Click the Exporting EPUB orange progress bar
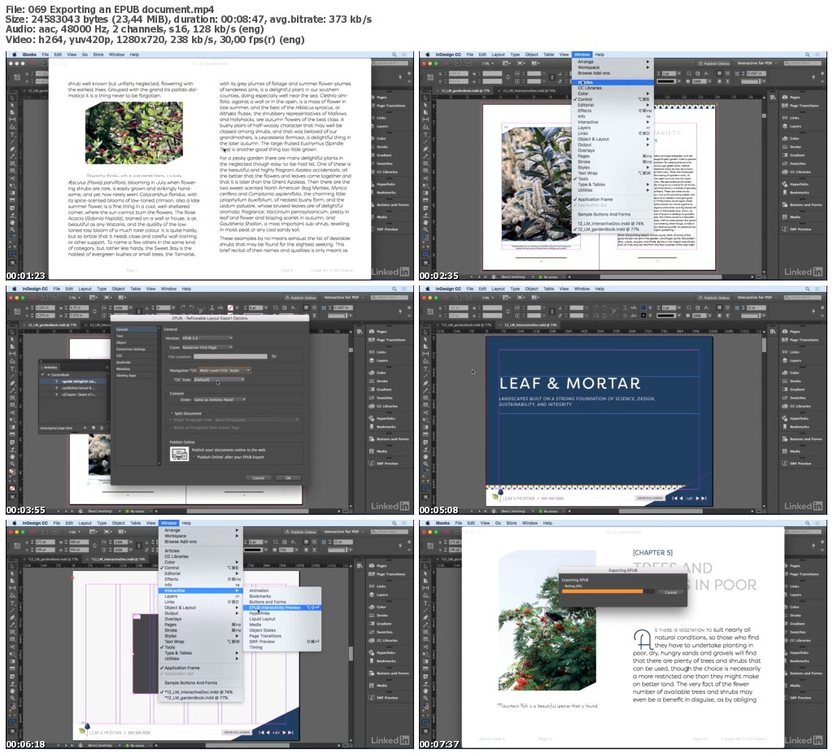The width and height of the screenshot is (833, 754). click(x=608, y=592)
